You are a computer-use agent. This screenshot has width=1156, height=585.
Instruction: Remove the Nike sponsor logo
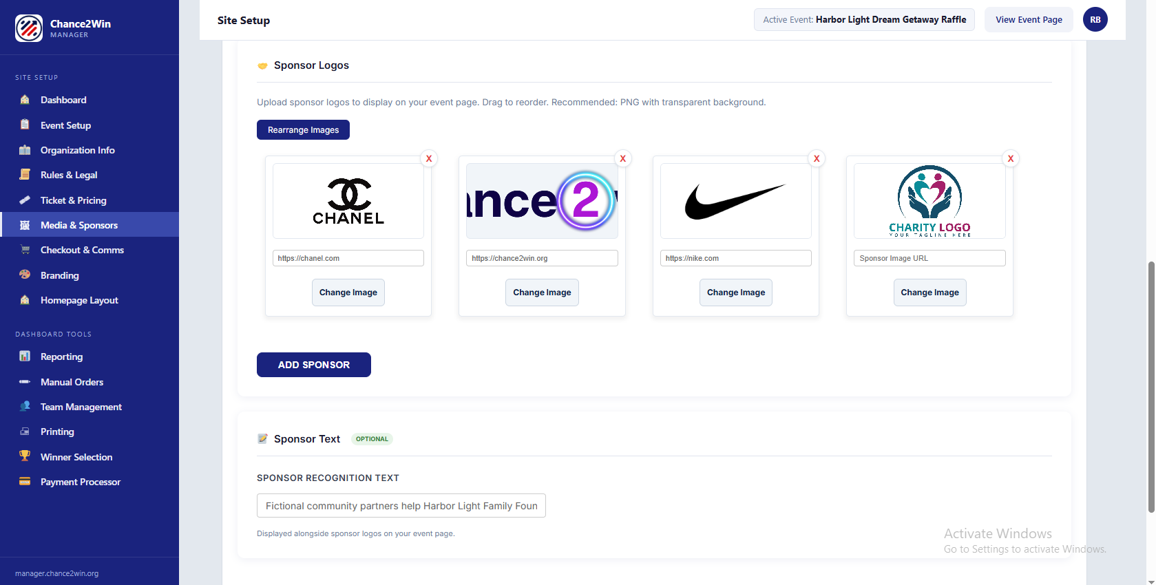pyautogui.click(x=817, y=158)
